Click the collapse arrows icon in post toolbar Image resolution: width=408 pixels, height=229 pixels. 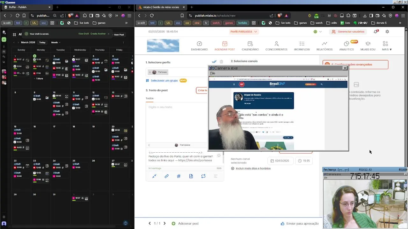(x=154, y=176)
